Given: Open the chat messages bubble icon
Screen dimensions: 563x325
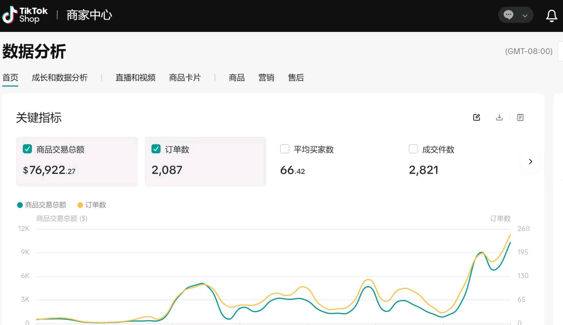Looking at the screenshot, I should click(x=508, y=15).
